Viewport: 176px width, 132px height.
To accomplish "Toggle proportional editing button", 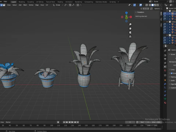I will tap(78, 5).
